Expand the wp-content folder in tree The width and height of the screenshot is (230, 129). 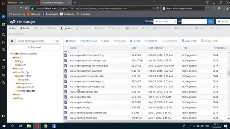[x=17, y=87]
